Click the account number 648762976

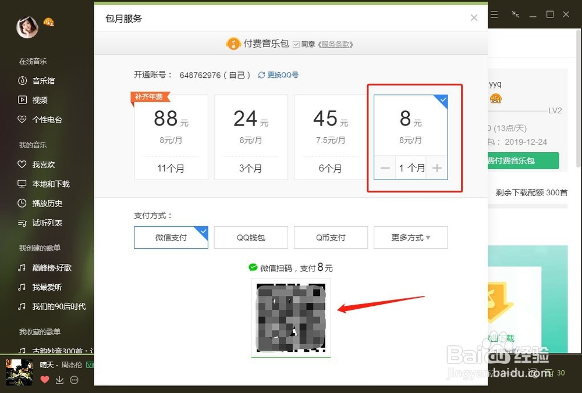click(200, 75)
